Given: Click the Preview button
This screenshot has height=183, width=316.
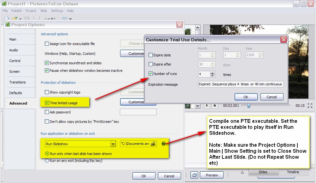Looking at the screenshot, I should (x=212, y=175).
